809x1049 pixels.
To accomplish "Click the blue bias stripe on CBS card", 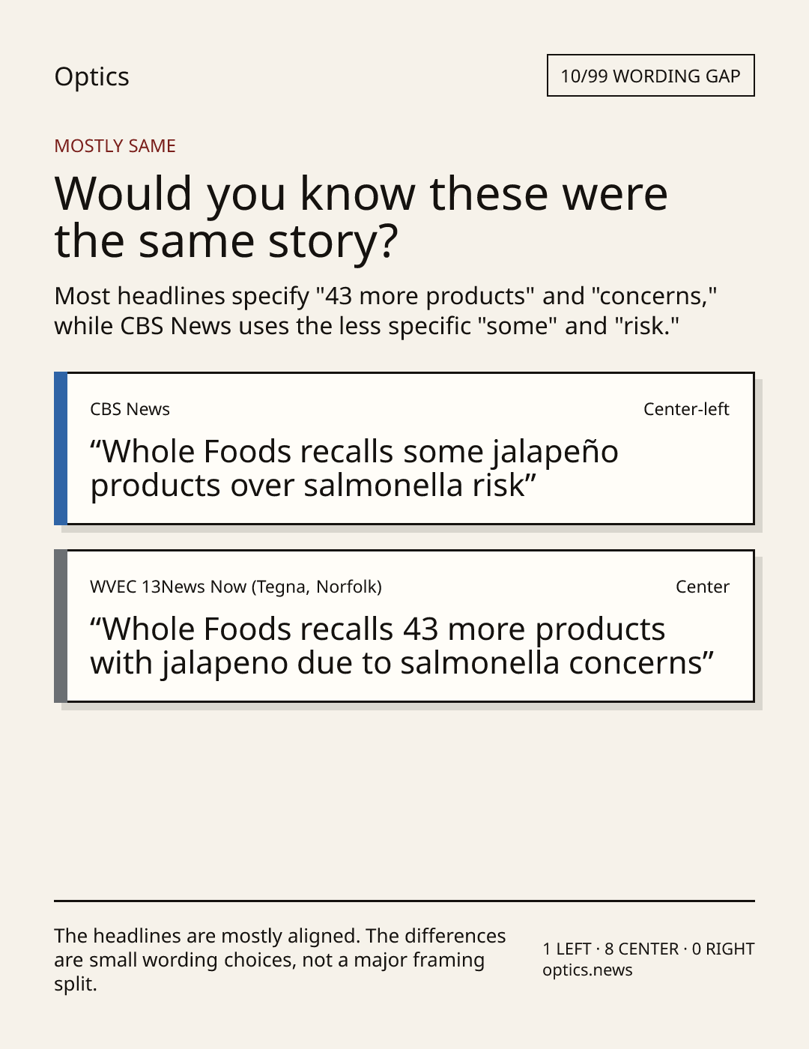I will point(61,448).
